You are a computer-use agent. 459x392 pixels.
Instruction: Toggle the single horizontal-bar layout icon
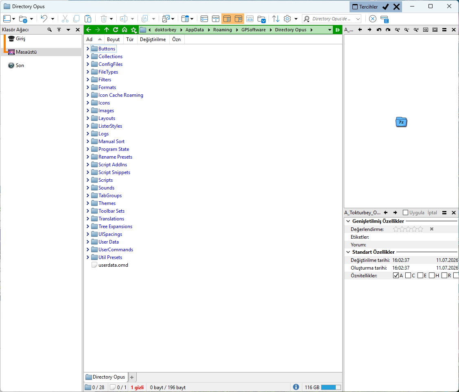coord(204,19)
